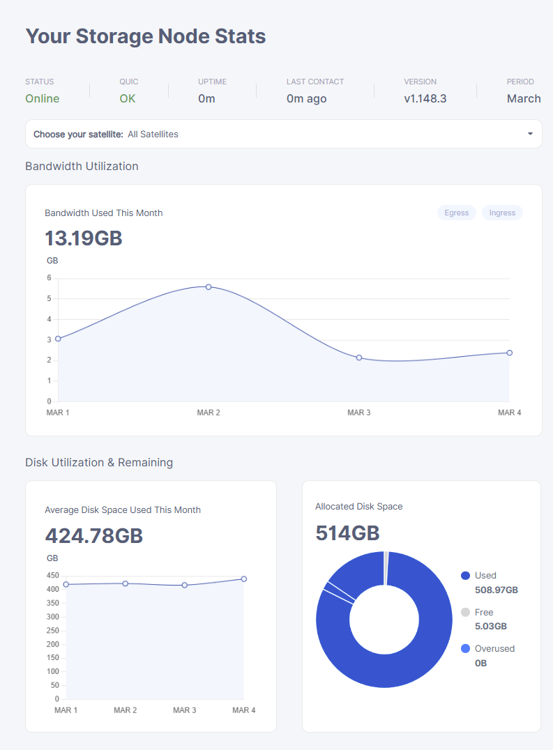Viewport: 553px width, 750px height.
Task: Click the March period value
Action: pos(524,98)
